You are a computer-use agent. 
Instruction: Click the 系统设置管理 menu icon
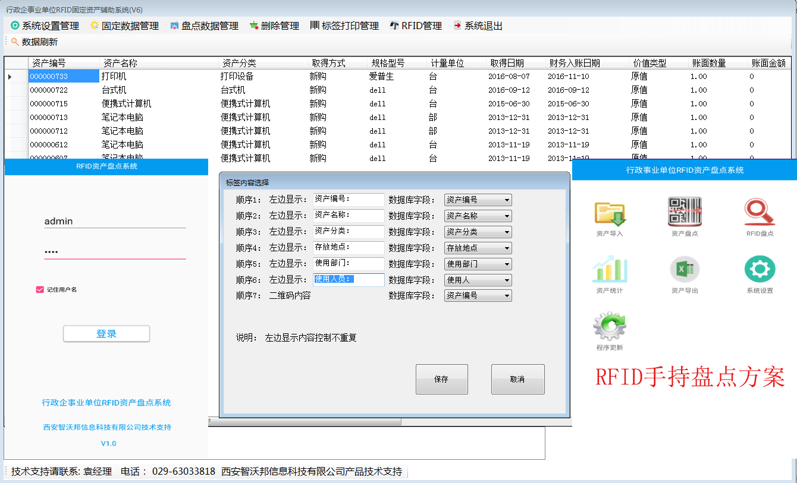click(x=15, y=26)
